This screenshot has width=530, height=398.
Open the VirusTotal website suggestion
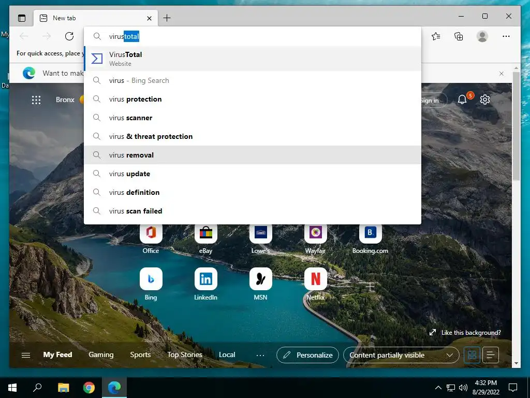pos(253,59)
